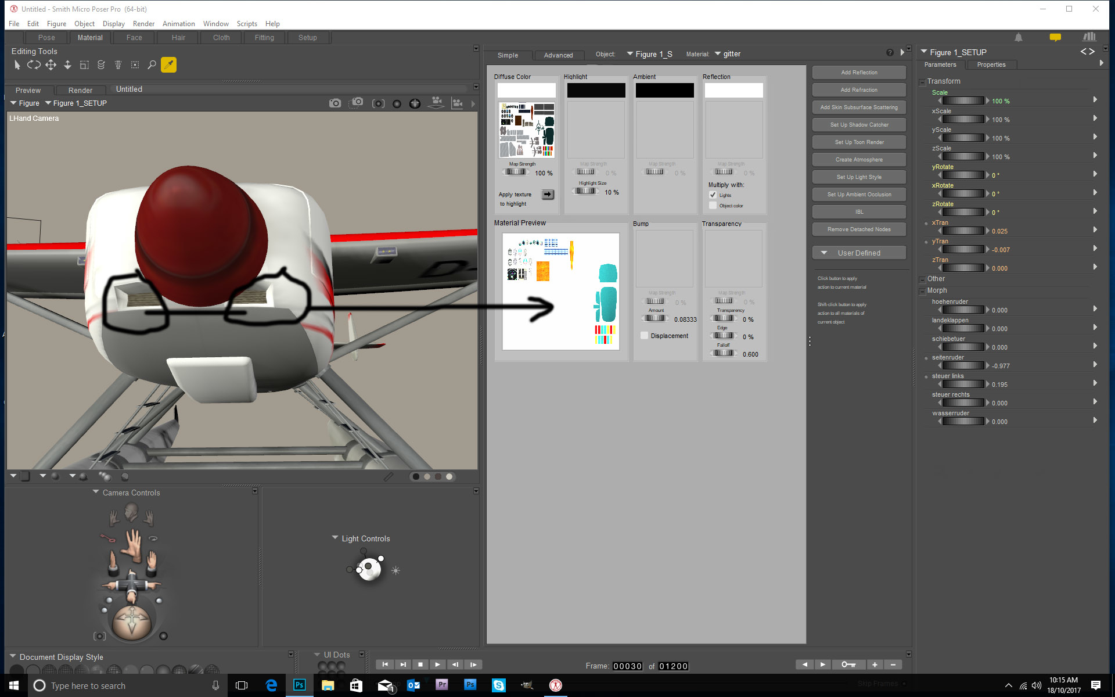Viewport: 1115px width, 697px height.
Task: Click the Add Reflection button
Action: click(x=859, y=73)
